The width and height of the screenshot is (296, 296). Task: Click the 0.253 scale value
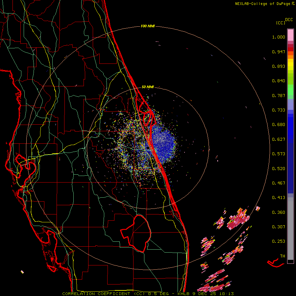point(279,241)
